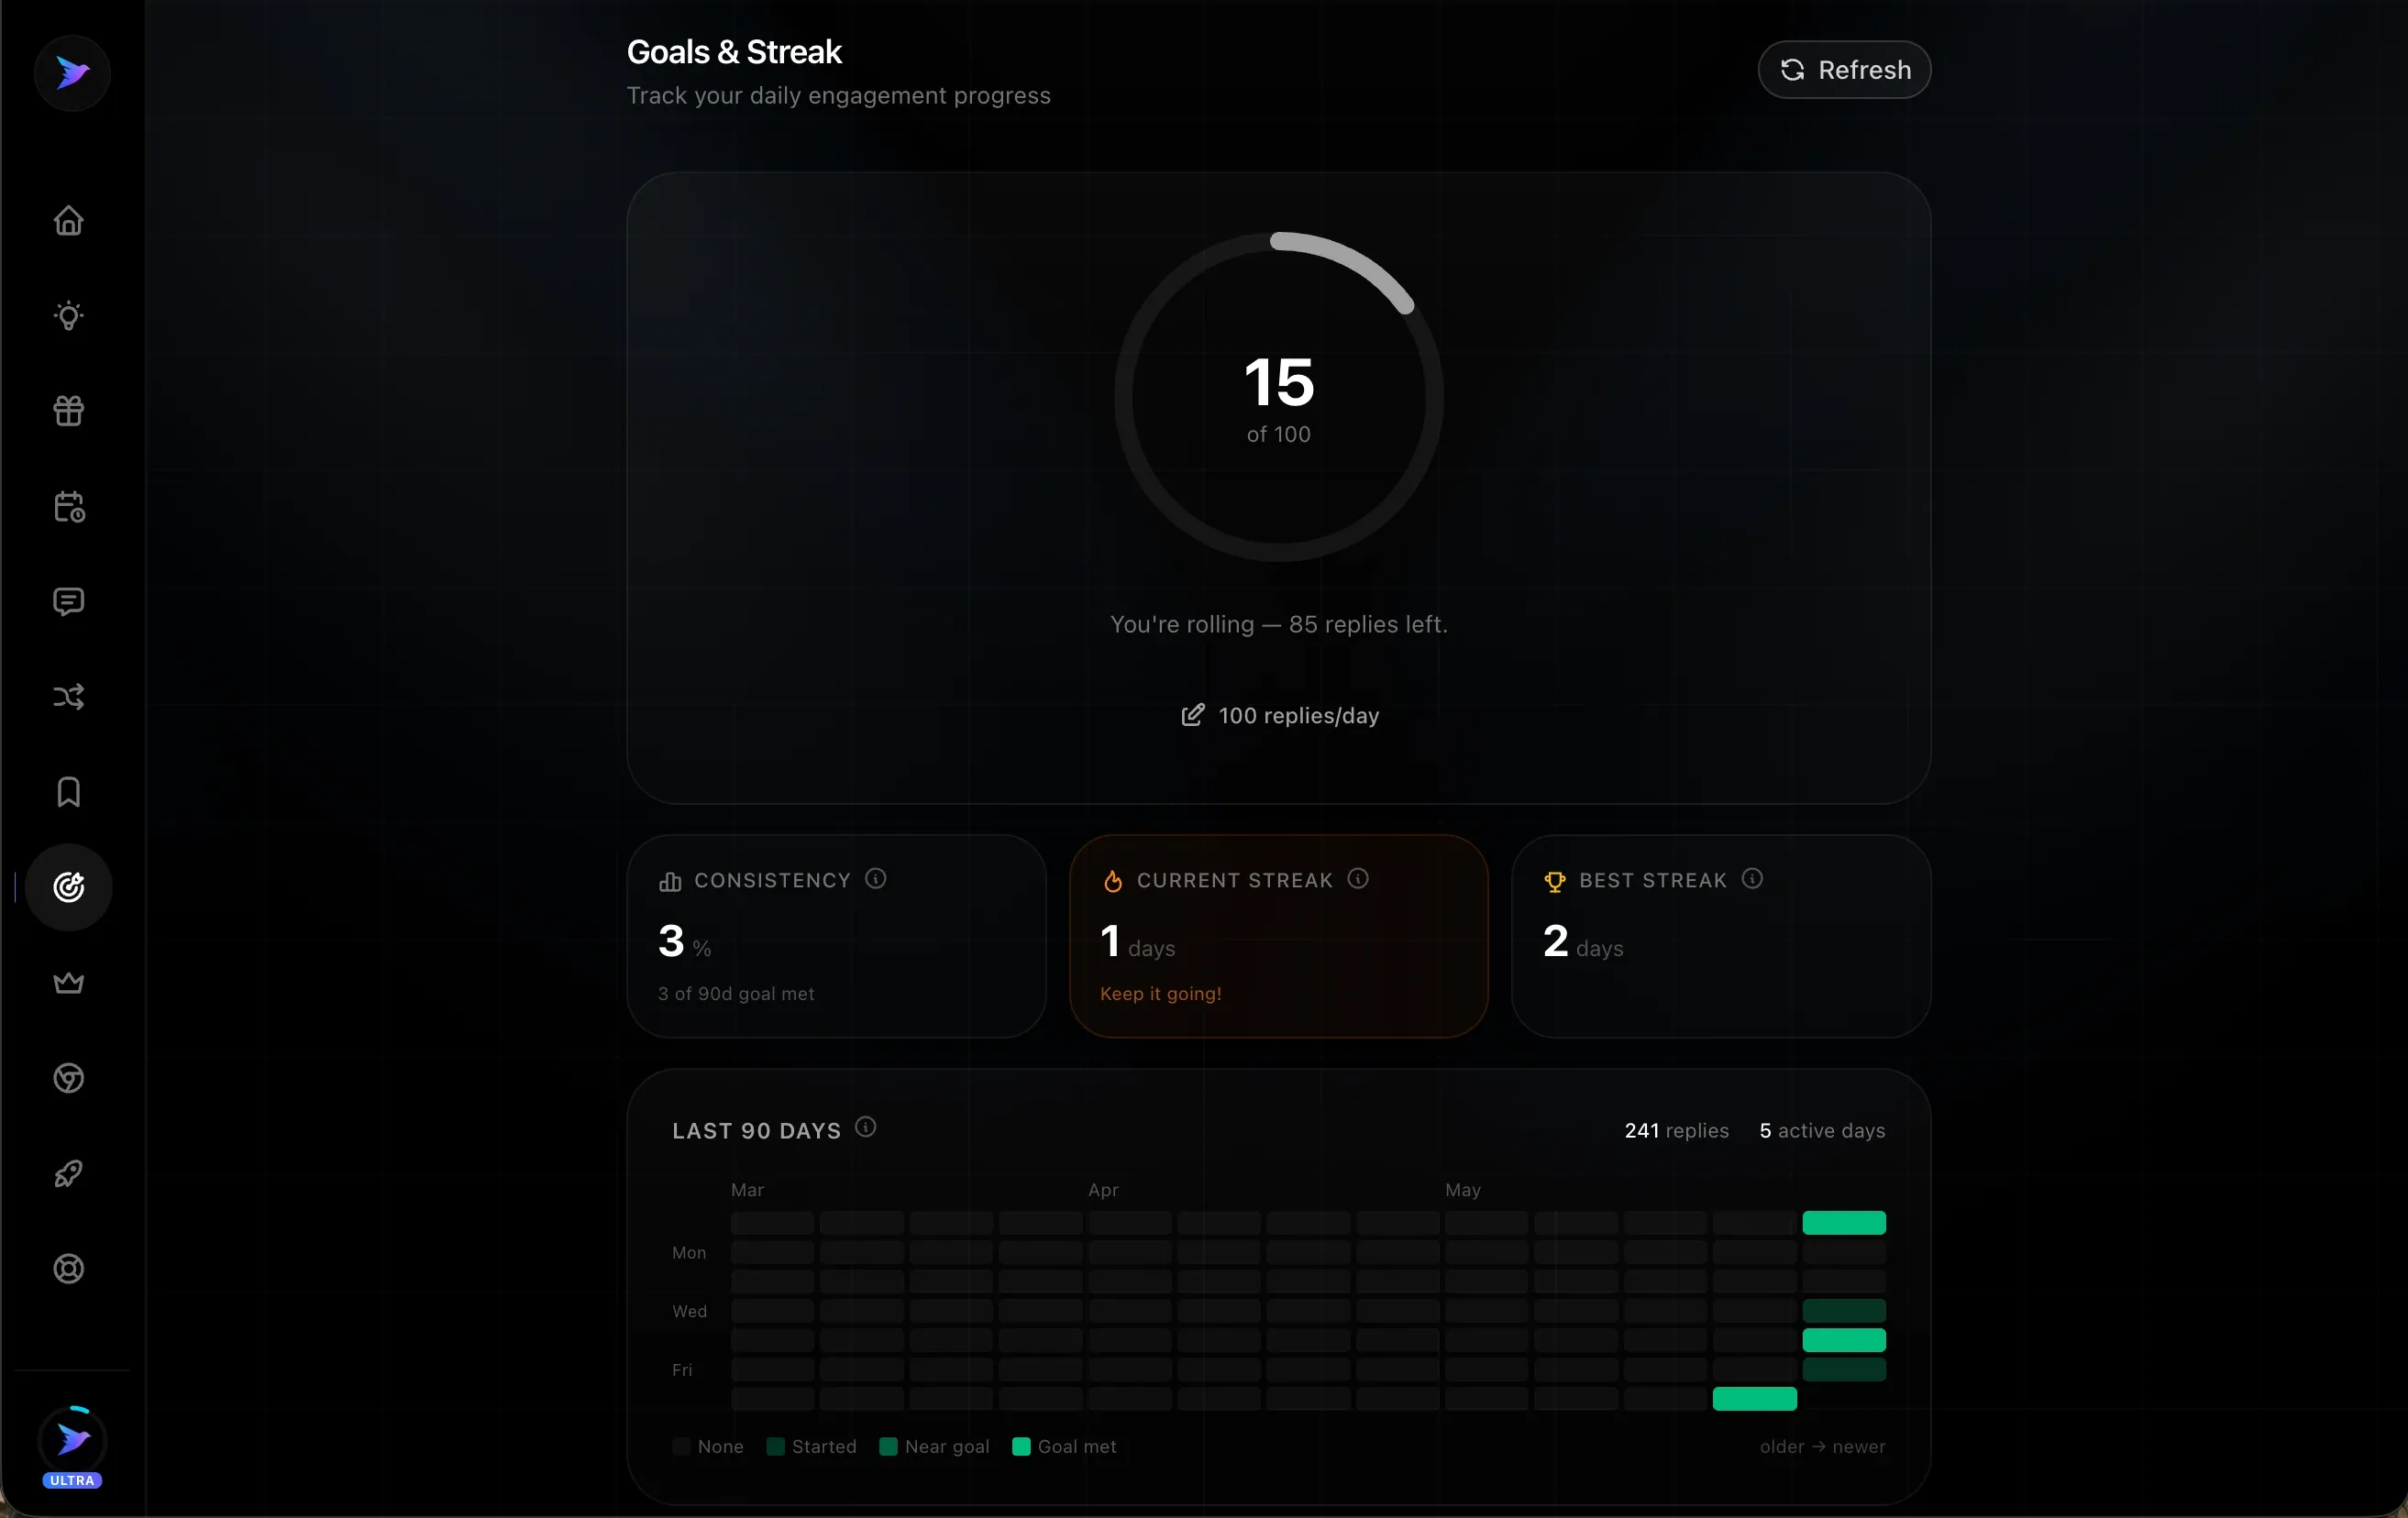Click the 'older → newer' label
This screenshot has height=1518, width=2408.
pos(1822,1446)
